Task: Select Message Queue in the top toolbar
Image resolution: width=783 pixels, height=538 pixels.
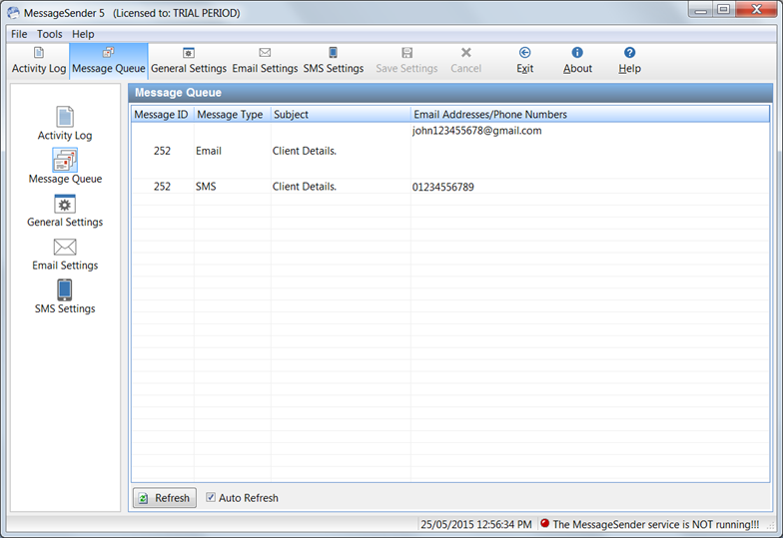Action: (x=108, y=61)
